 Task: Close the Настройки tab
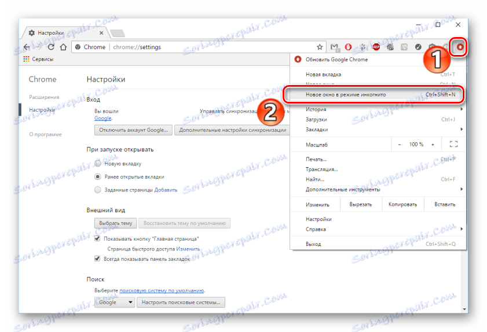point(101,33)
